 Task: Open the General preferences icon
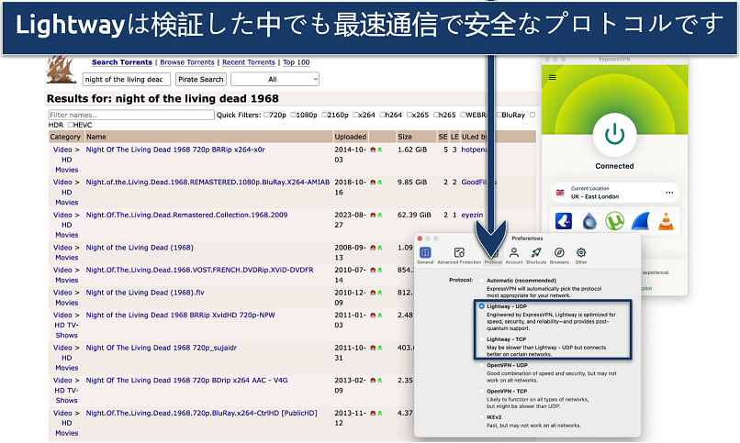coord(425,254)
